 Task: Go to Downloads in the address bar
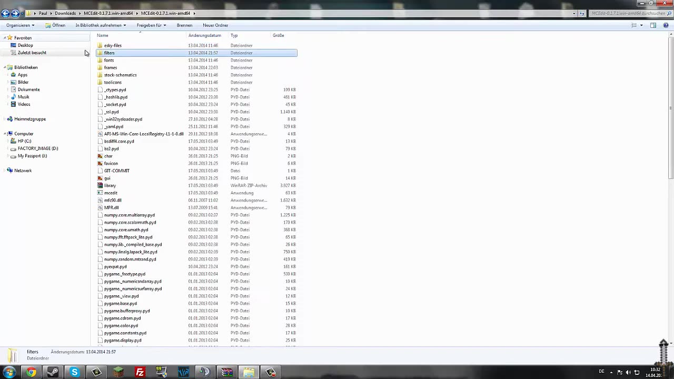[65, 13]
